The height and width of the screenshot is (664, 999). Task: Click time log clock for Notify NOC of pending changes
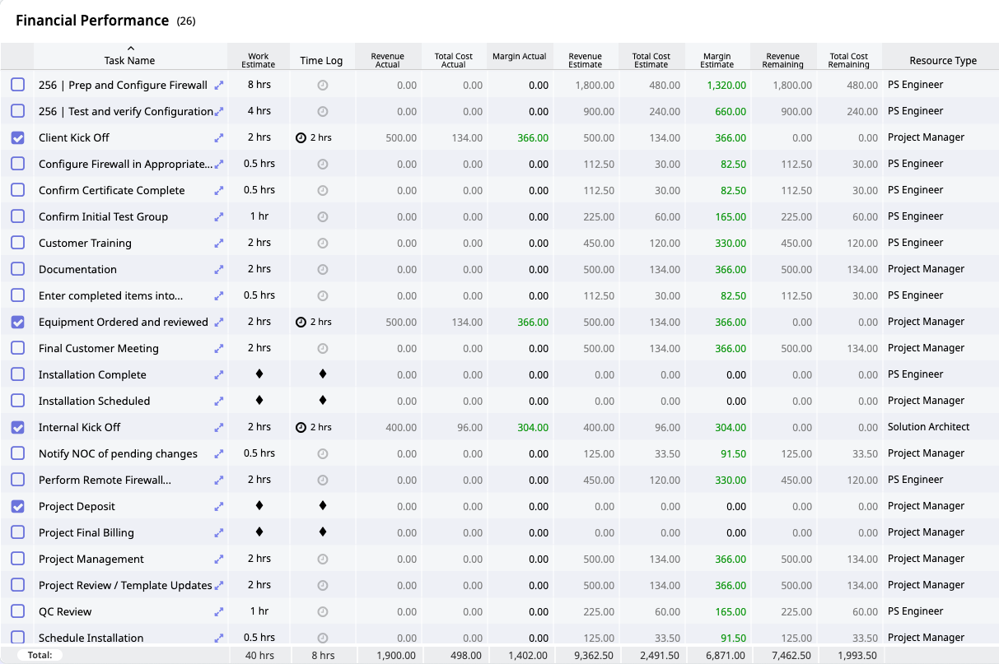coord(323,454)
